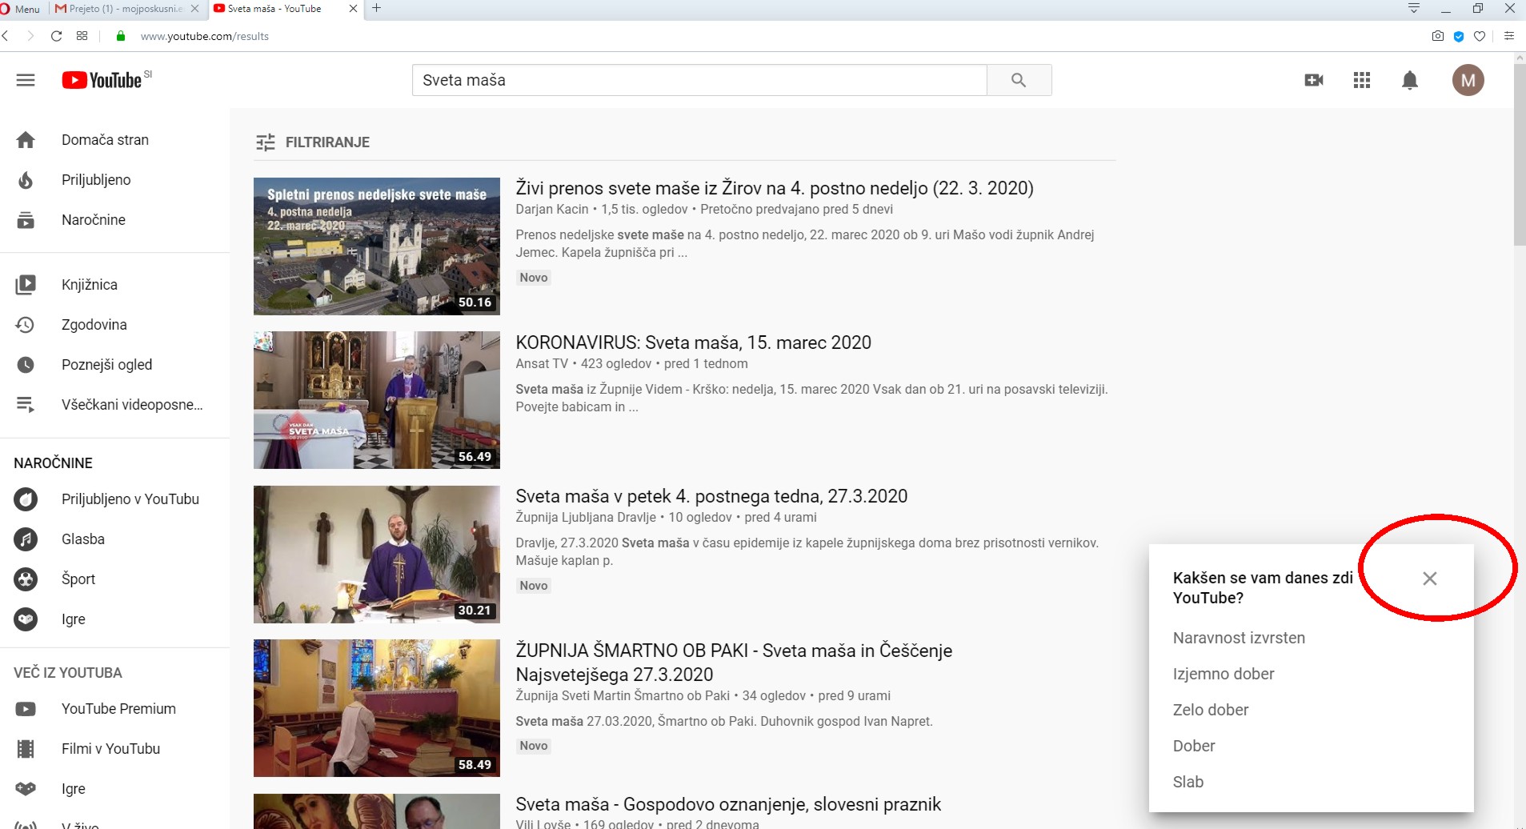This screenshot has height=829, width=1526.
Task: Open the YouTube apps grid
Action: (1361, 80)
